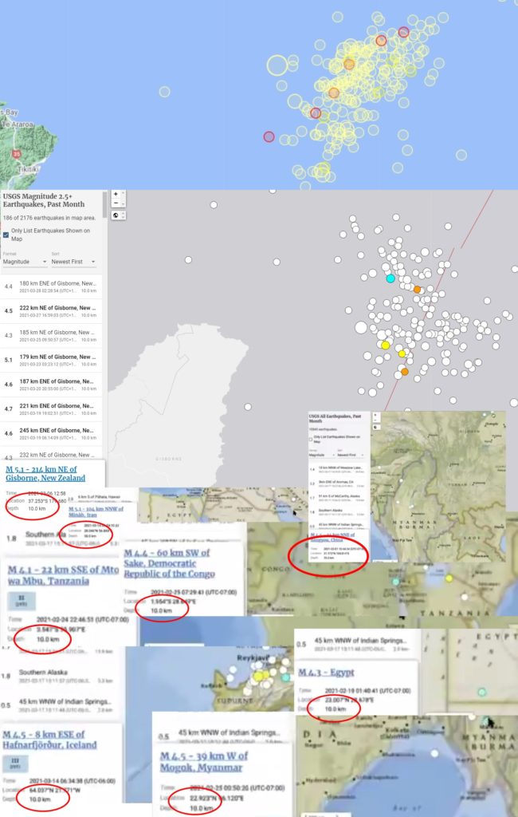Viewport: 518px width, 817px height.
Task: Open the Sort dropdown in small All Earthquakes panel
Action: pyautogui.click(x=351, y=455)
